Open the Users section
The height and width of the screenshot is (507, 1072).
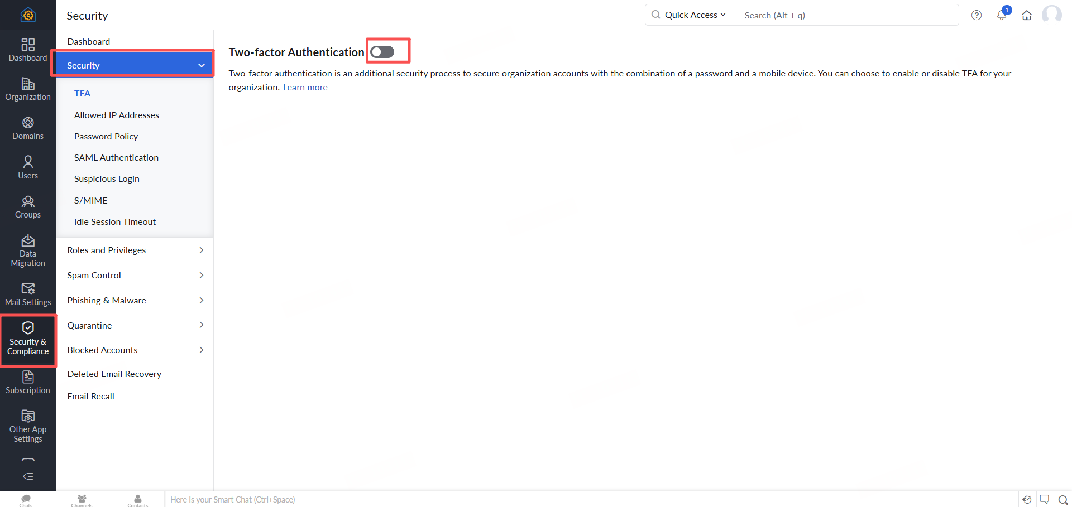(x=28, y=167)
